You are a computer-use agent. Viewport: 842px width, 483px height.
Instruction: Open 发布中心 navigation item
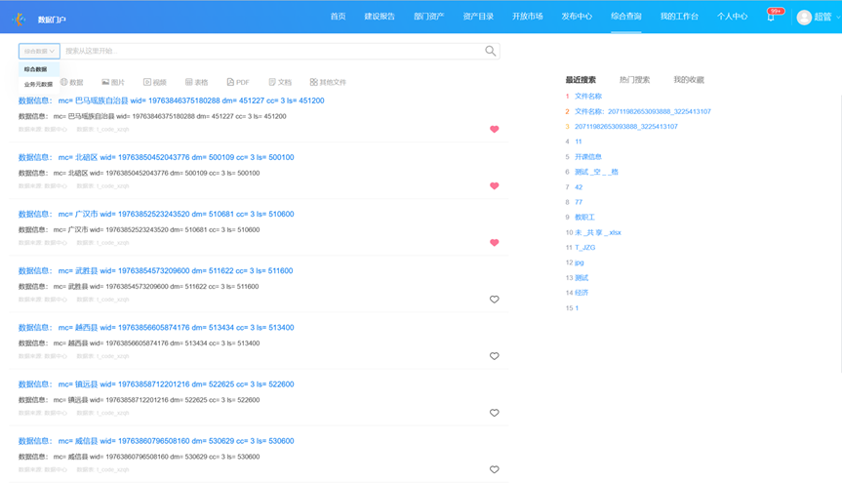(577, 17)
